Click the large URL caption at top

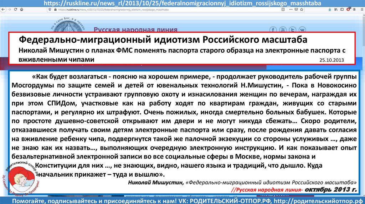[x=182, y=3]
